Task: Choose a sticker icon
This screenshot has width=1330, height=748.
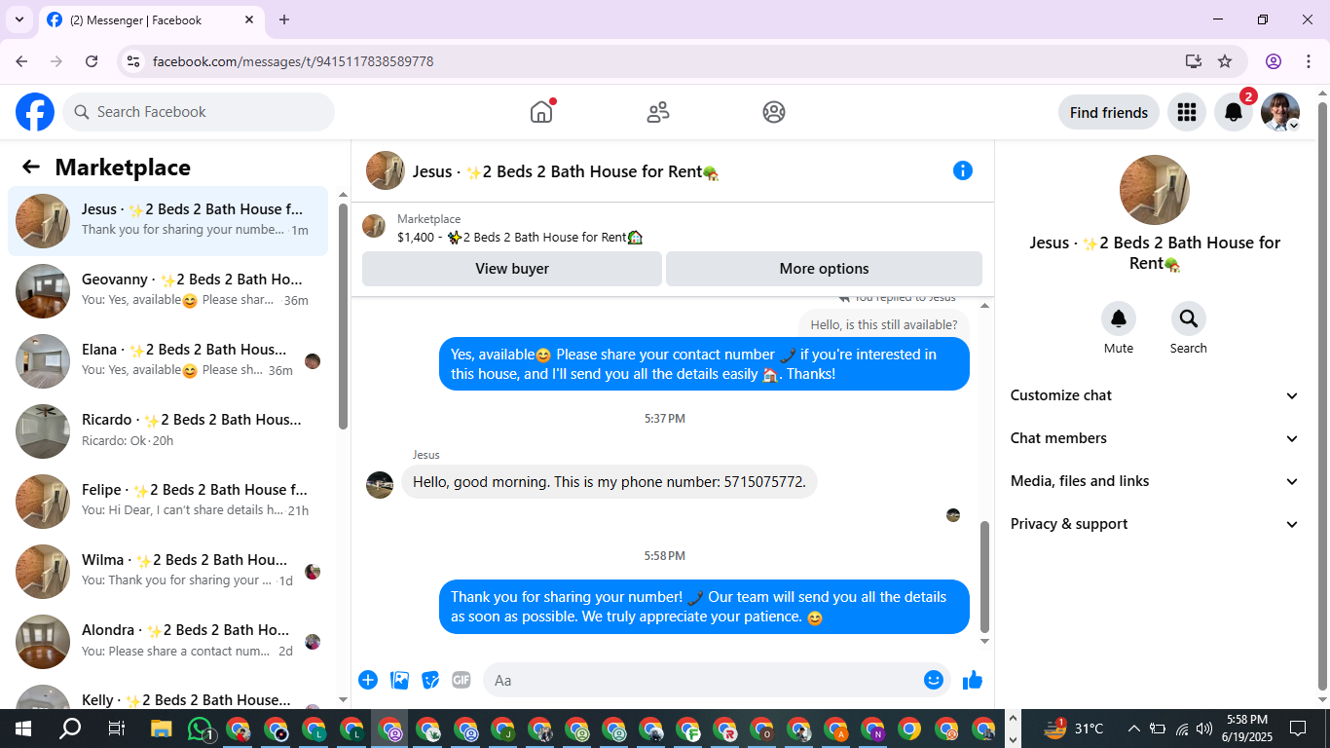Action: [430, 680]
